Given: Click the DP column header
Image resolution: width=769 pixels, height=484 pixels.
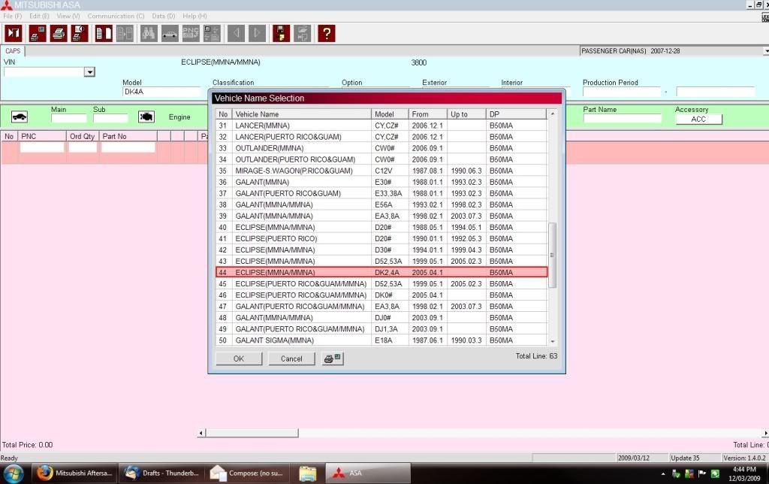Looking at the screenshot, I should [516, 114].
